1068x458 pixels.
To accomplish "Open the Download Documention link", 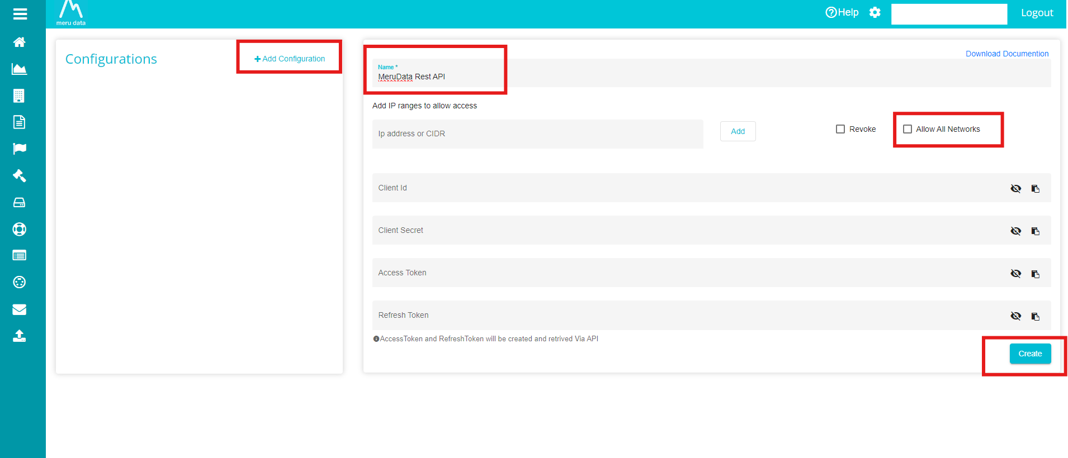I will click(1007, 54).
